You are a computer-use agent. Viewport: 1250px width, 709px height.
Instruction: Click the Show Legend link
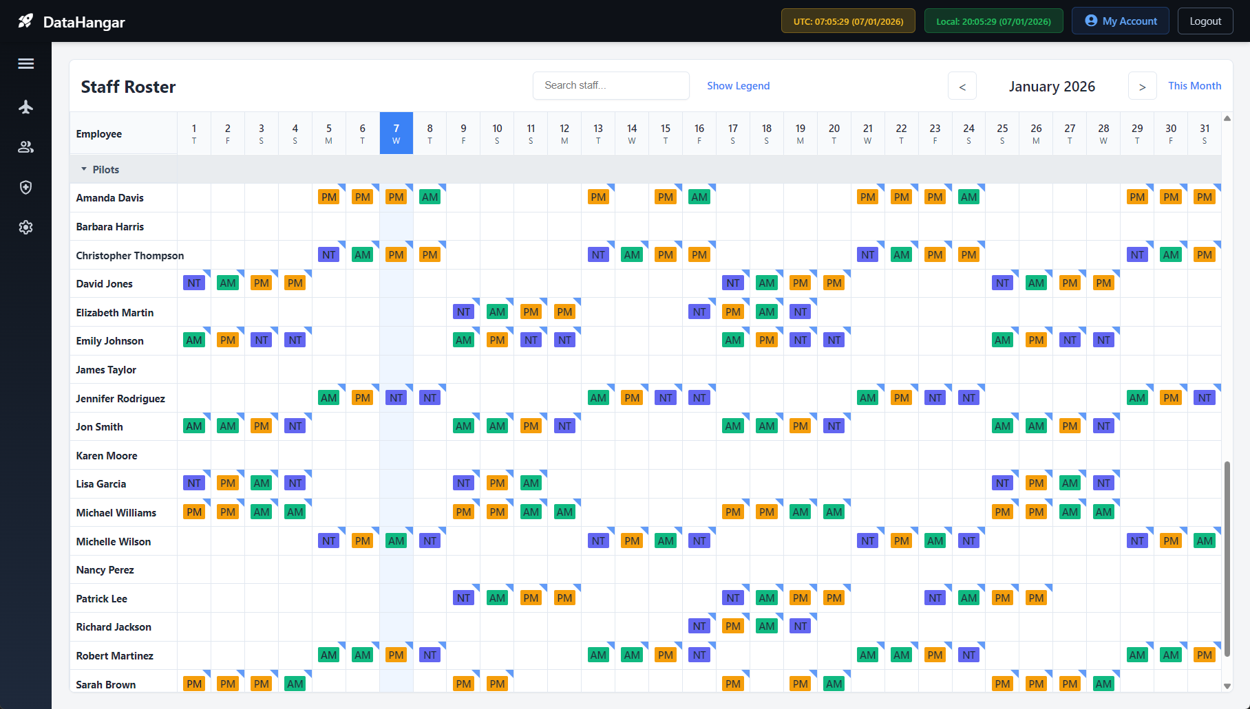738,86
